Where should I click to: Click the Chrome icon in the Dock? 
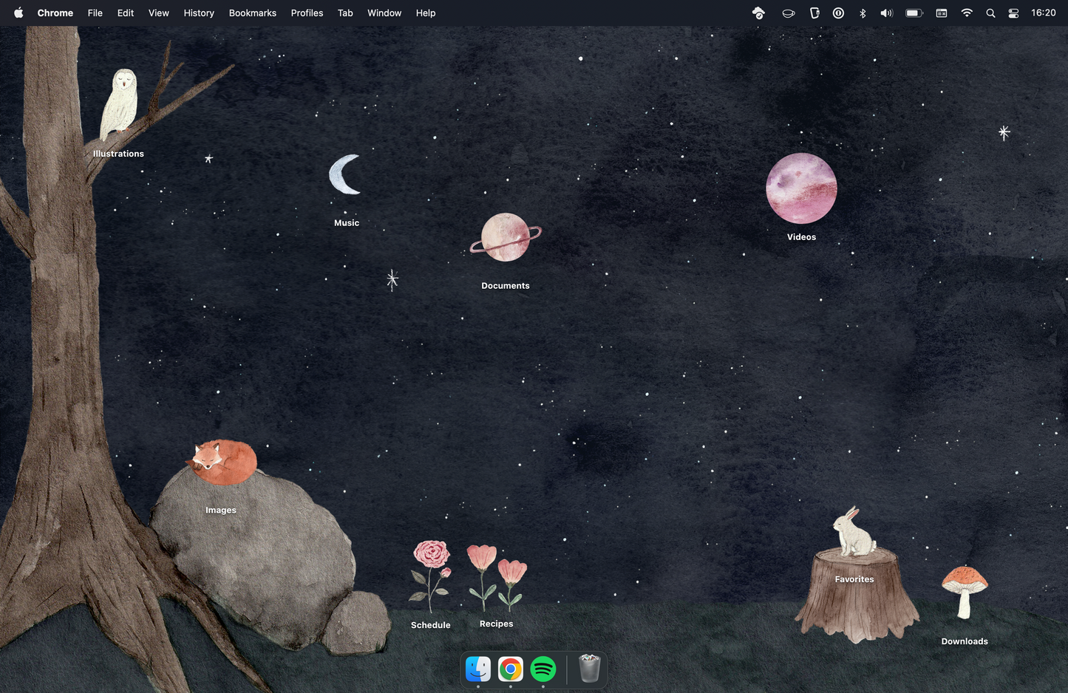[x=511, y=669]
